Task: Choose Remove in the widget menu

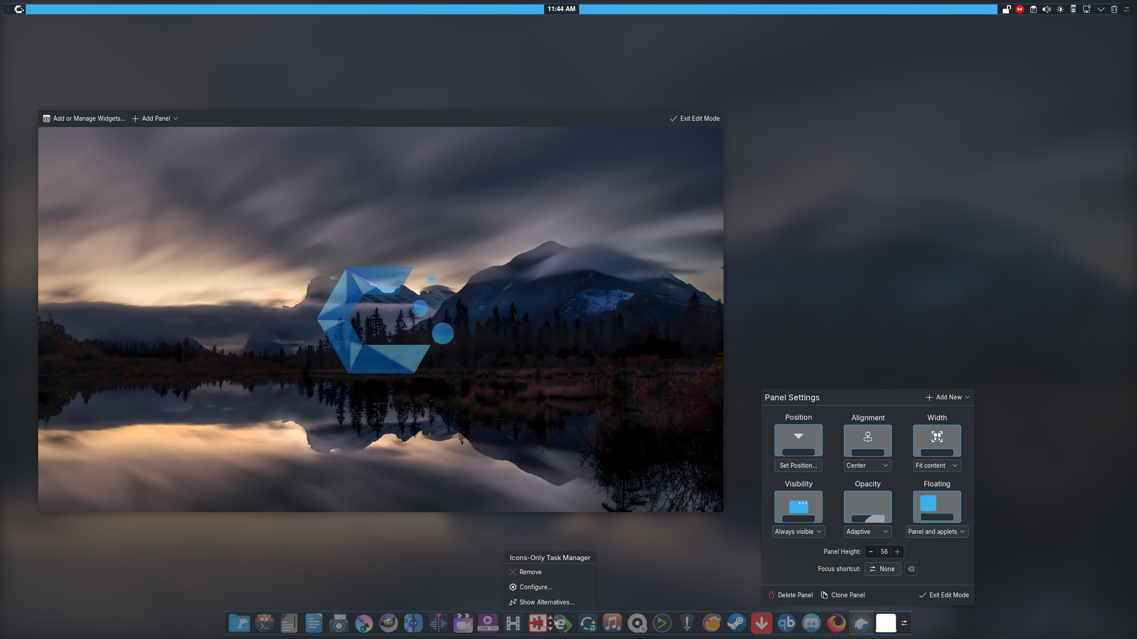Action: pos(530,572)
